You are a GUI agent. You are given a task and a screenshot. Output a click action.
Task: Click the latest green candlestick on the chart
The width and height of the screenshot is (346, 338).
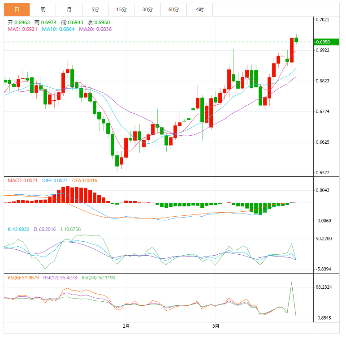tap(296, 40)
